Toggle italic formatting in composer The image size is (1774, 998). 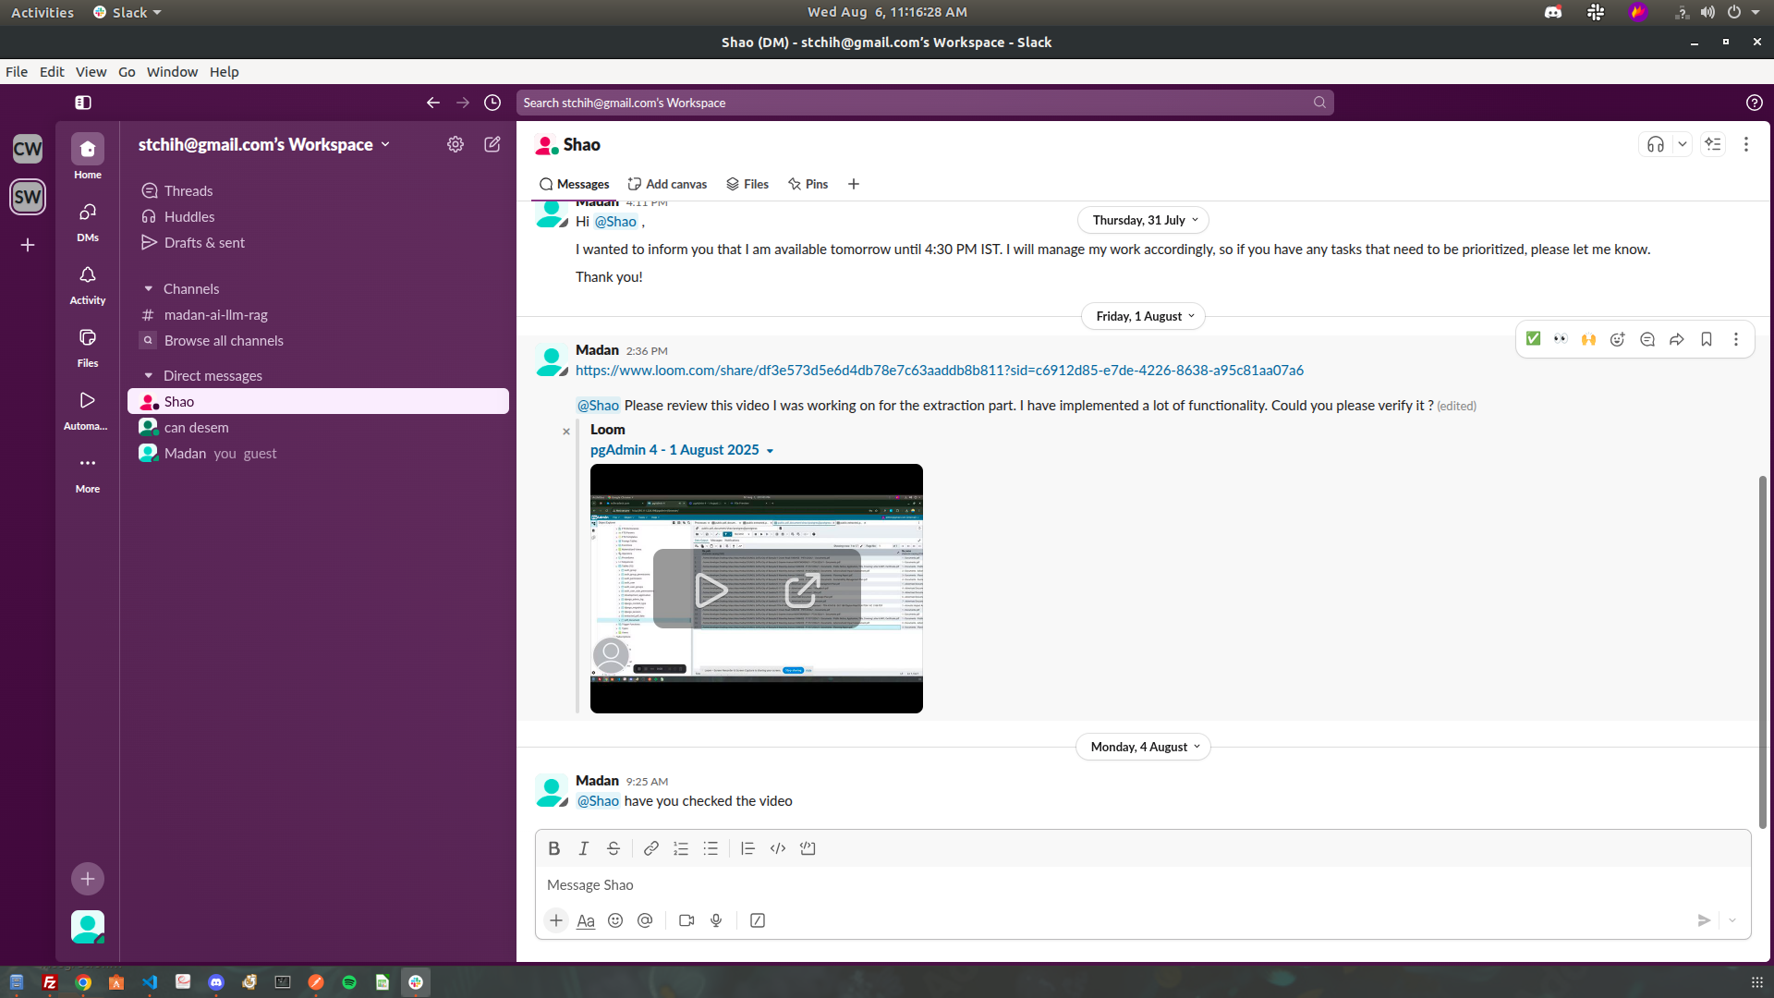pos(584,848)
